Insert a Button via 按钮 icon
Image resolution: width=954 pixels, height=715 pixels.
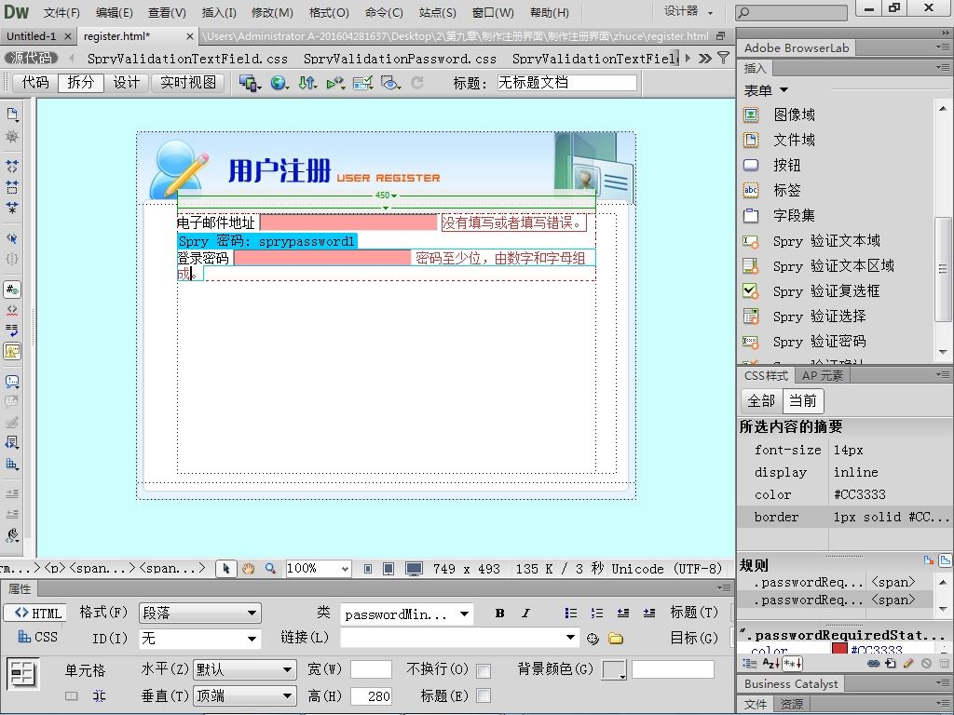click(752, 165)
